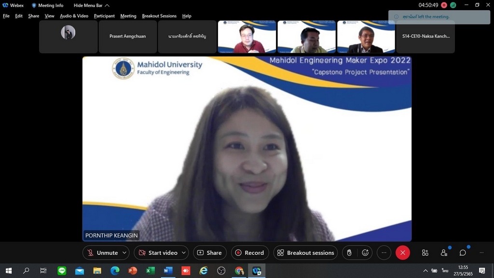The width and height of the screenshot is (494, 278).
Task: Toggle recording with Record button
Action: coord(249,252)
